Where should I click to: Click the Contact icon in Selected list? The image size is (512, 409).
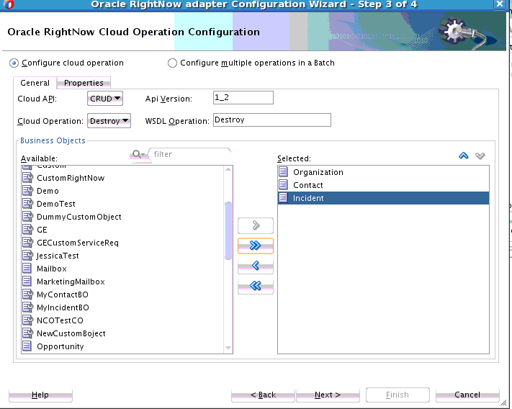(x=284, y=185)
